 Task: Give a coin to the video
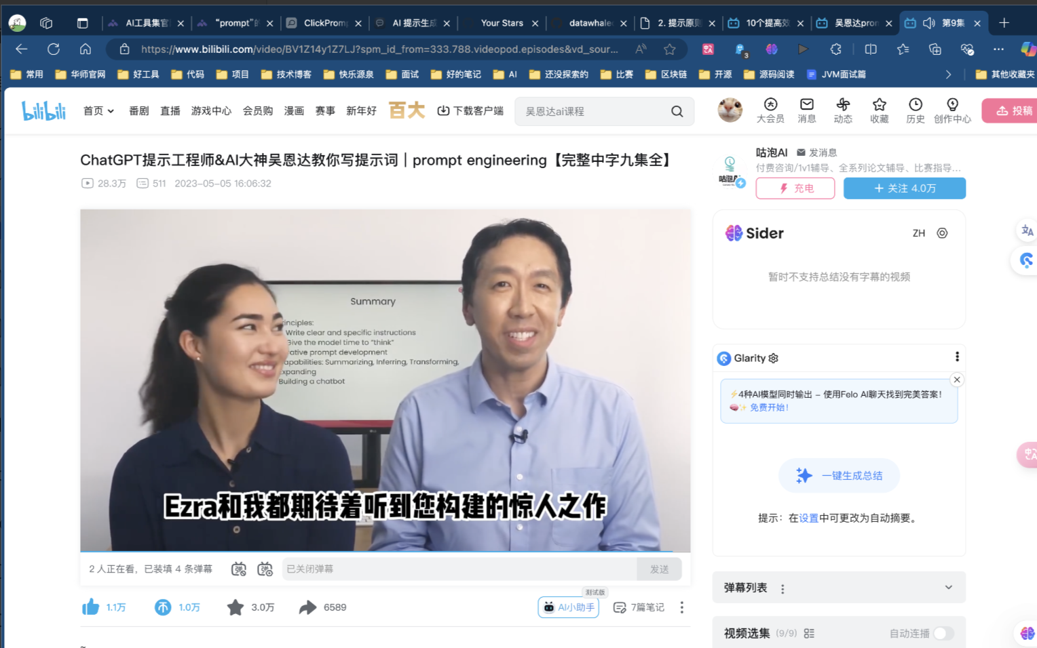tap(163, 607)
